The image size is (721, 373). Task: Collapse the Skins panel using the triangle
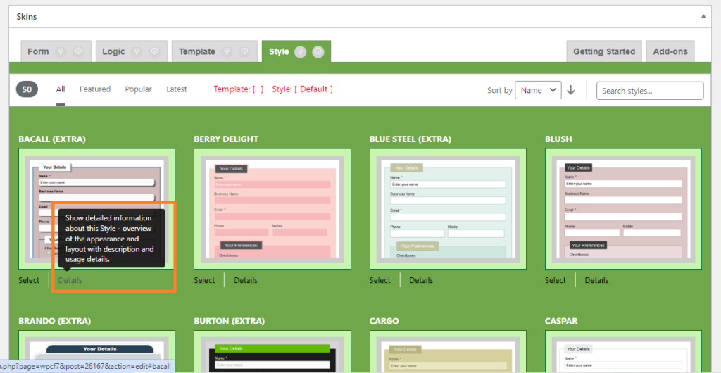[x=703, y=15]
